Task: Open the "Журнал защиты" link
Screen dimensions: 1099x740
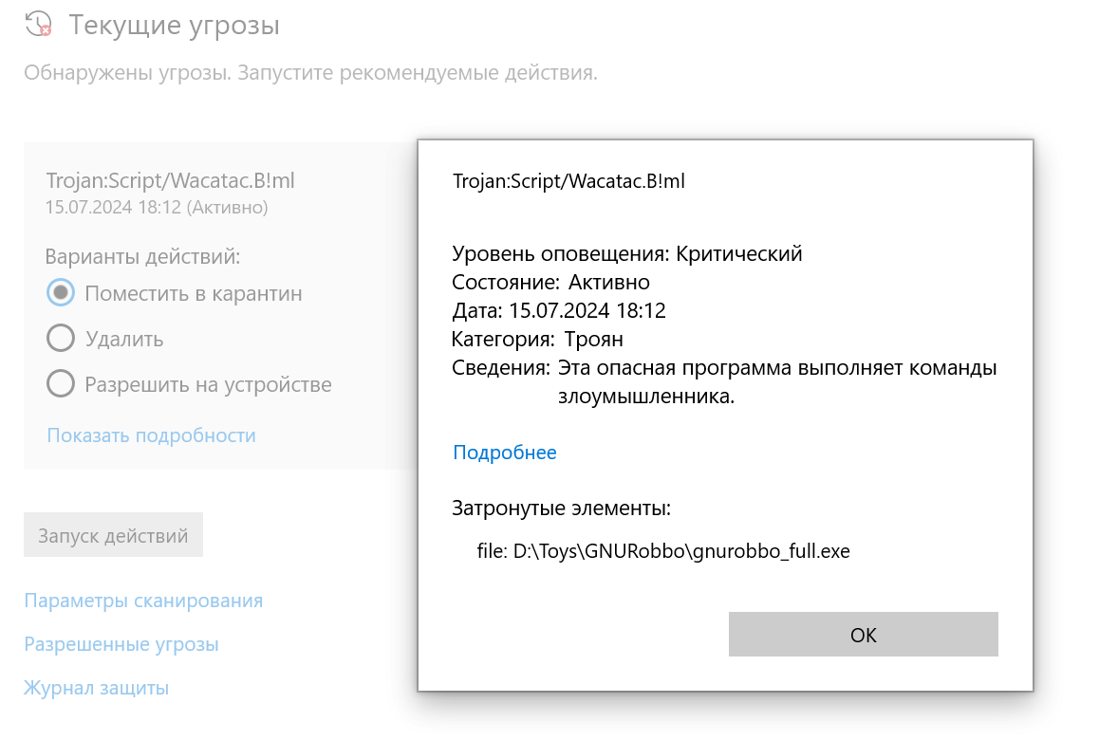Action: (96, 688)
